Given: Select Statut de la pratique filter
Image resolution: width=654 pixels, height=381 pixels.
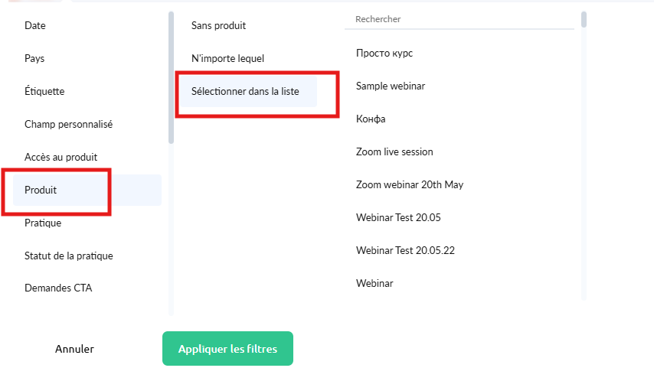Looking at the screenshot, I should pyautogui.click(x=68, y=256).
